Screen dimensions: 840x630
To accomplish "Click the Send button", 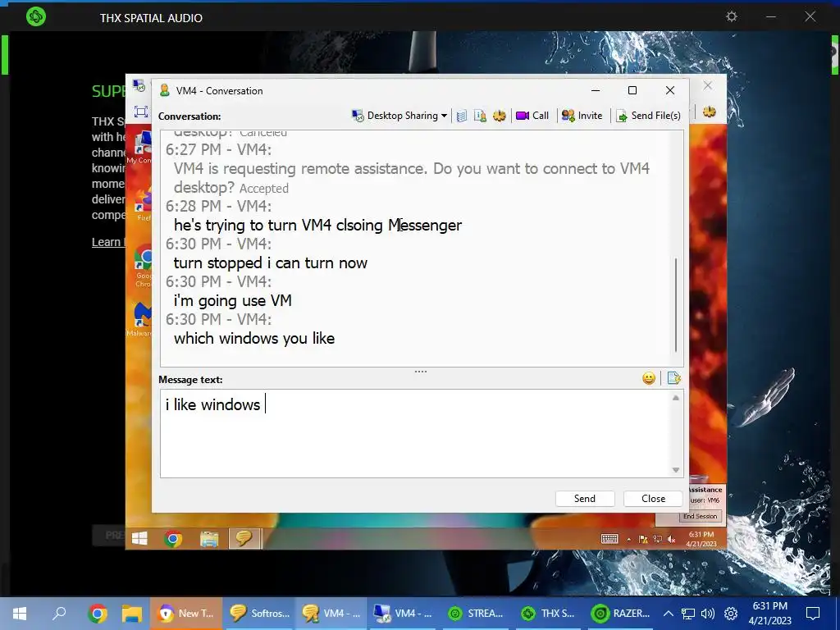I will pyautogui.click(x=584, y=499).
